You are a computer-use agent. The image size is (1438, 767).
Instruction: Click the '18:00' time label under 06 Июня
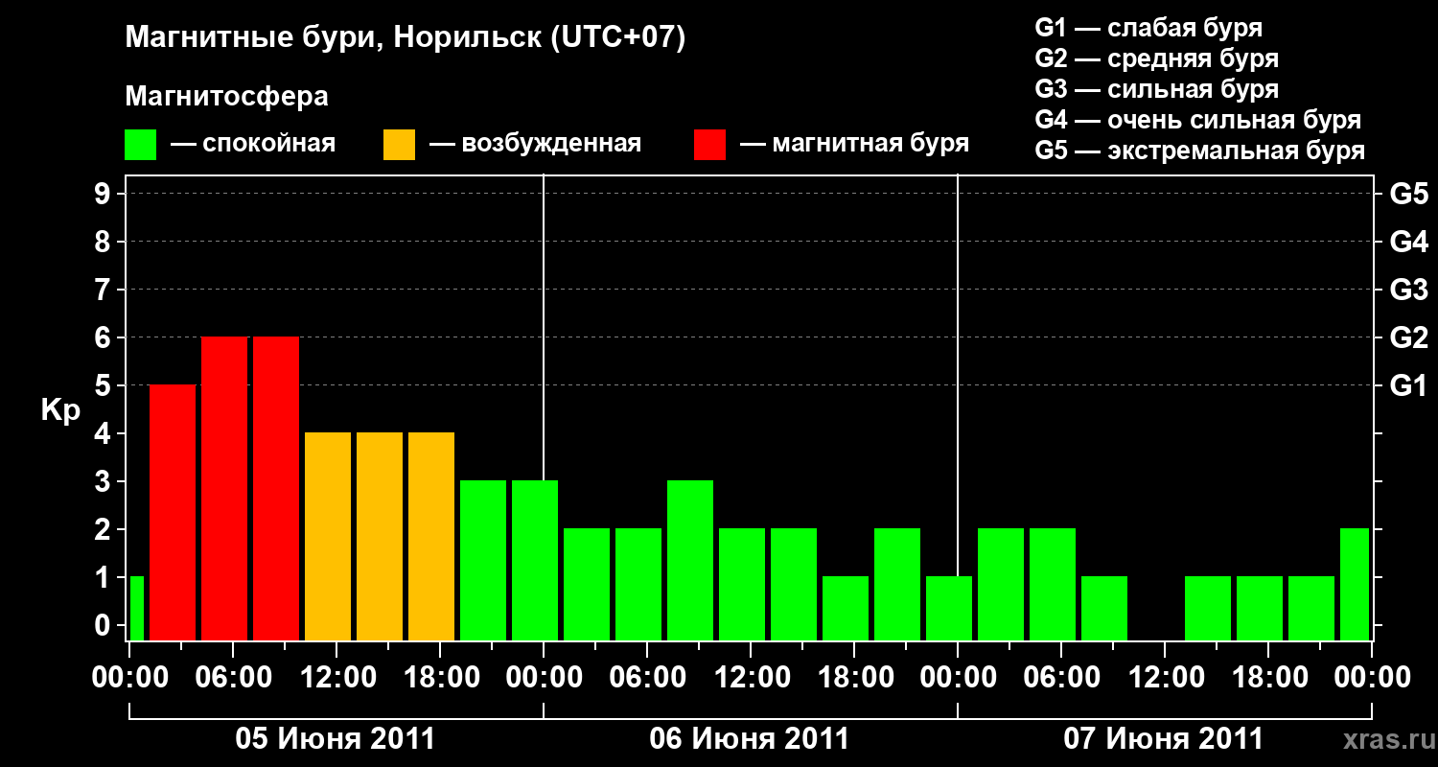(x=858, y=679)
